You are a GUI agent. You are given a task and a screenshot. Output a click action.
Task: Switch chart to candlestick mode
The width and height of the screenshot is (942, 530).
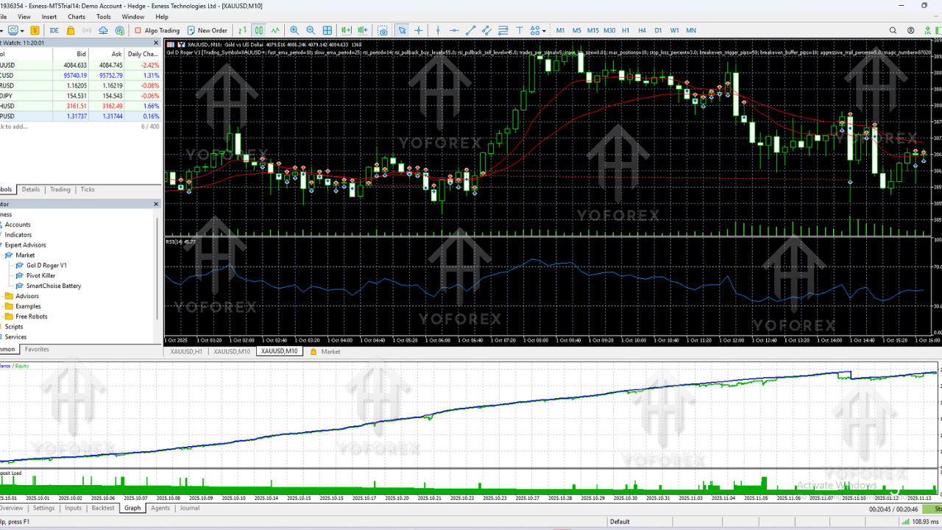(259, 30)
